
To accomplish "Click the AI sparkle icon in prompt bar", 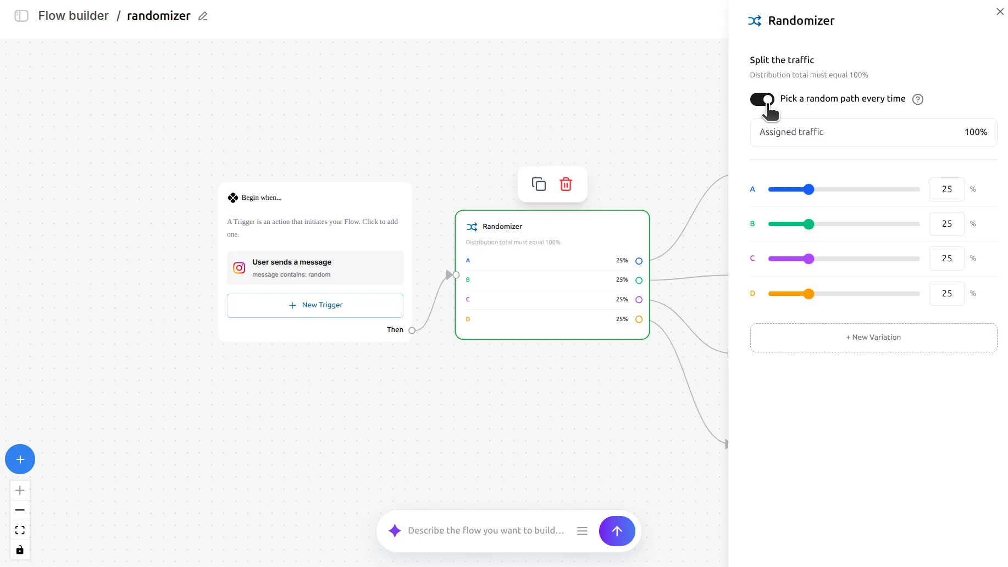I will pyautogui.click(x=395, y=531).
